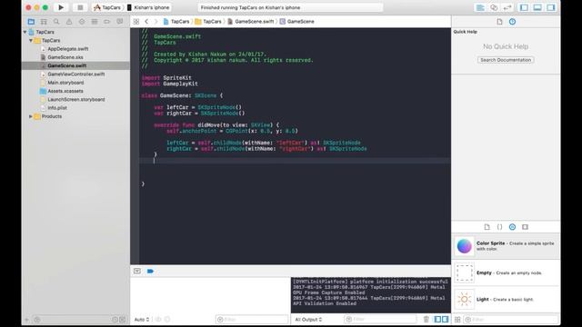Toggle variables view pane
The height and width of the screenshot is (327, 582).
coord(437,319)
